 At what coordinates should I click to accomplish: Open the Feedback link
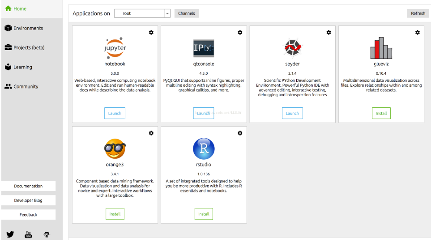point(28,215)
